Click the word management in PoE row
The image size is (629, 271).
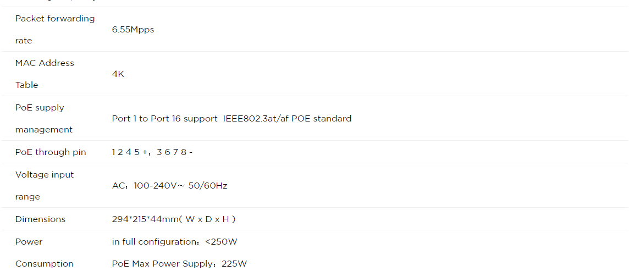44,130
